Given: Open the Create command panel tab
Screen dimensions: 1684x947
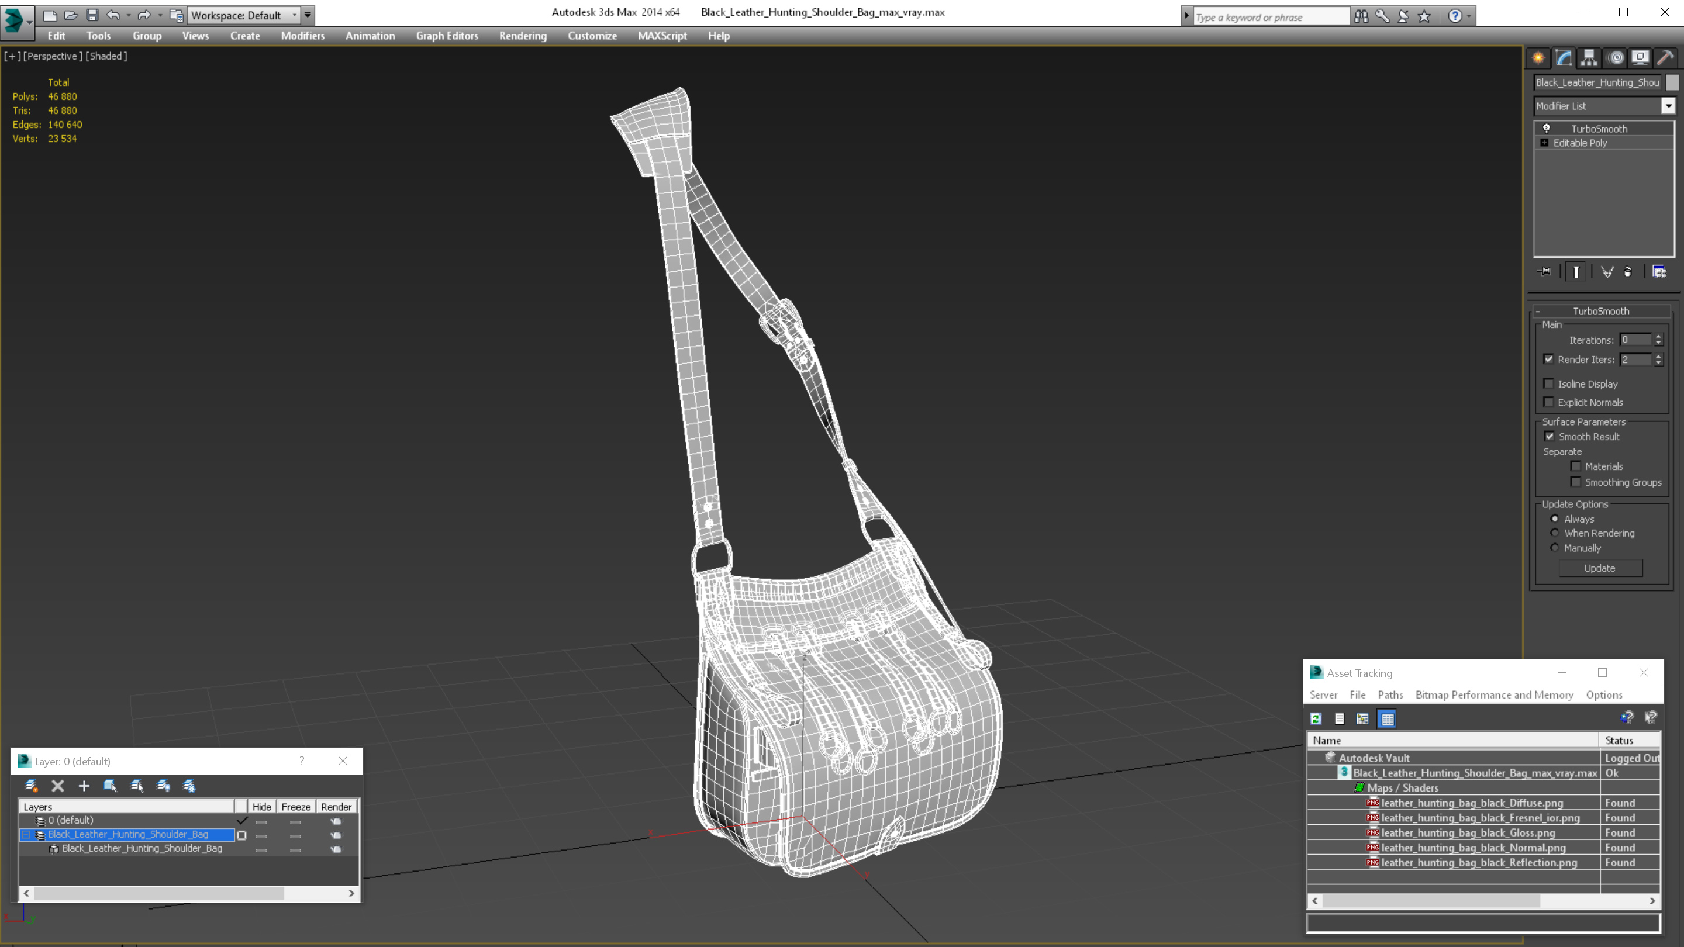Looking at the screenshot, I should (1538, 58).
